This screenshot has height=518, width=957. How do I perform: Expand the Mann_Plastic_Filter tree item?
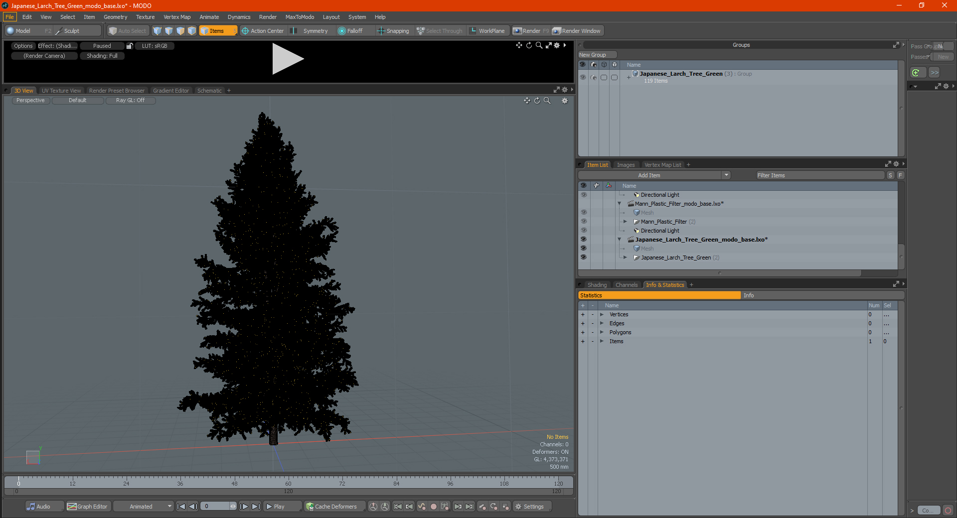(625, 222)
